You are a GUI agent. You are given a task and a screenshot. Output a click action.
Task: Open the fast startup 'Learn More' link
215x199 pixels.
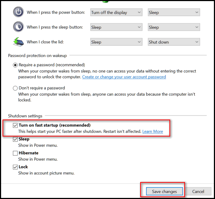[x=152, y=131]
